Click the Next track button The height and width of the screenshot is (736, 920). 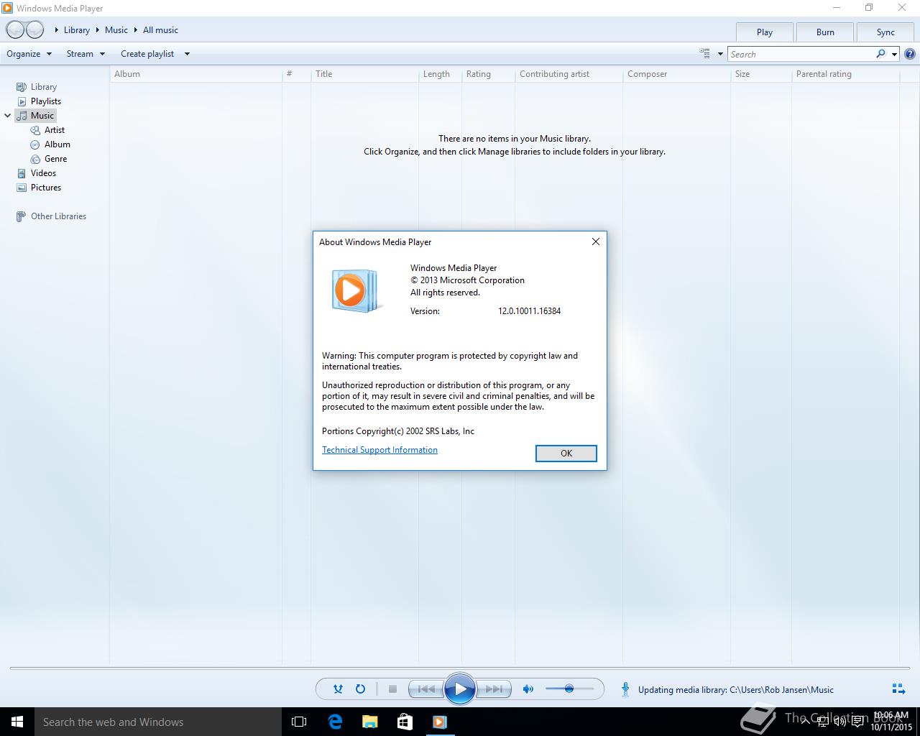494,689
